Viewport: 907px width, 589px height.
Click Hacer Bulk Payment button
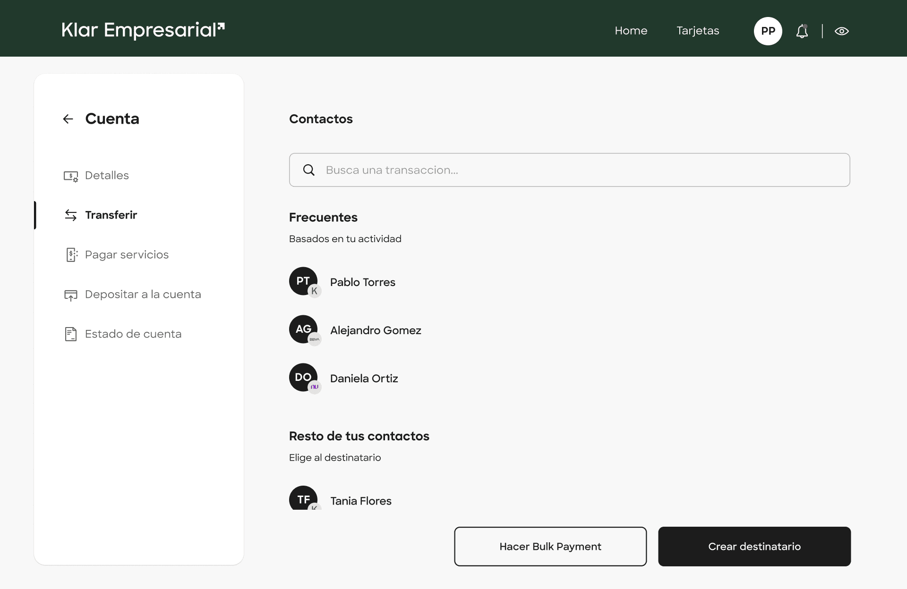550,547
